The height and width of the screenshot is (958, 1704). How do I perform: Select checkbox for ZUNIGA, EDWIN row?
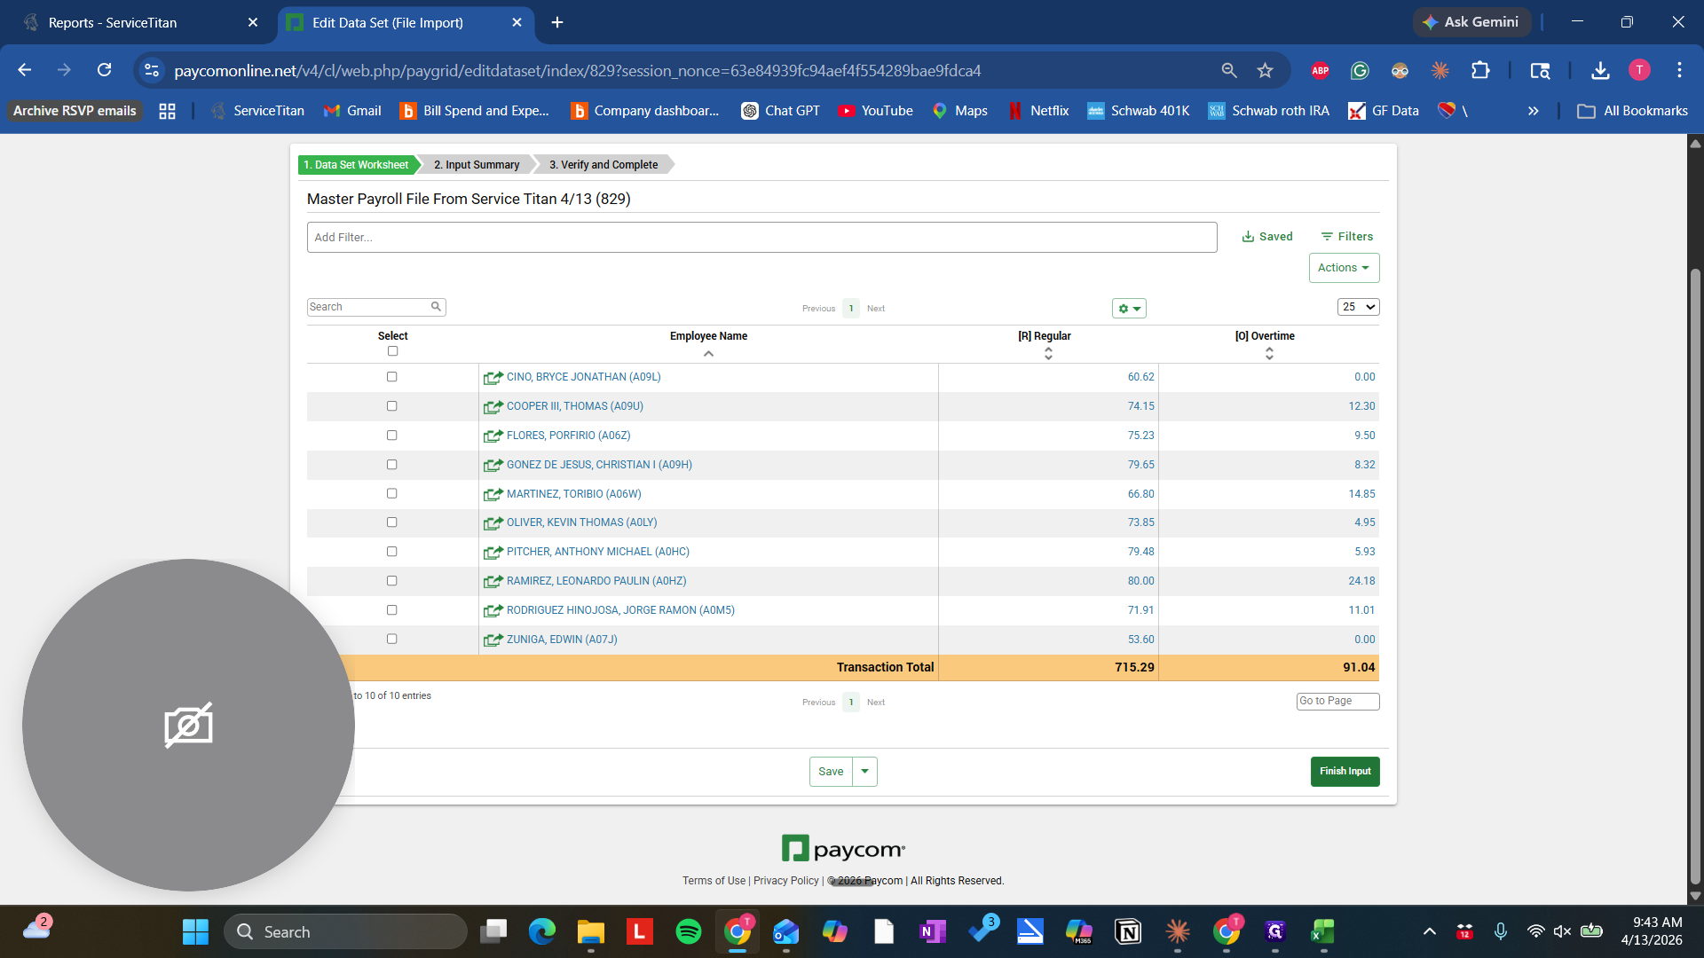tap(391, 640)
